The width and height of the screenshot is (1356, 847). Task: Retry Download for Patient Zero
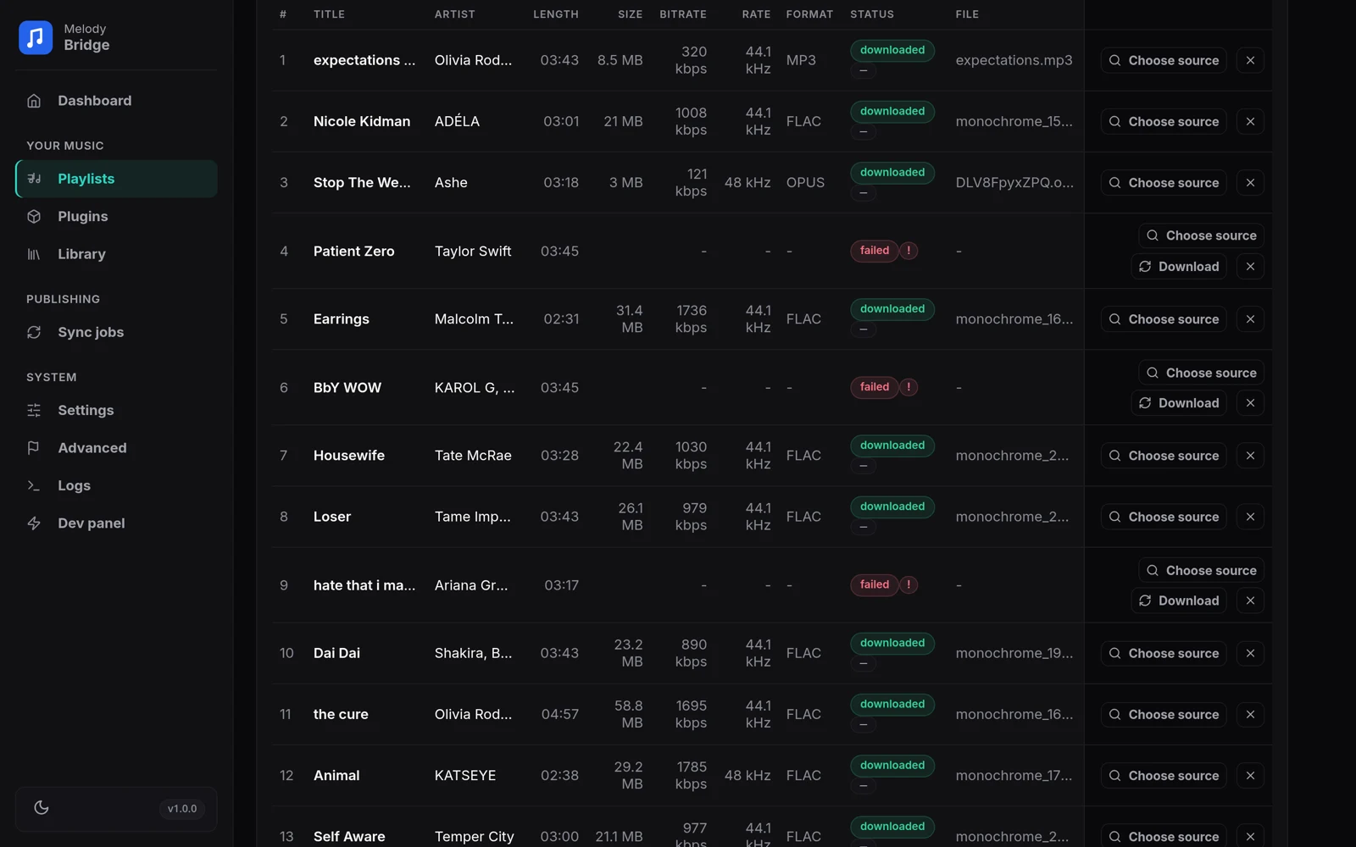pos(1179,267)
